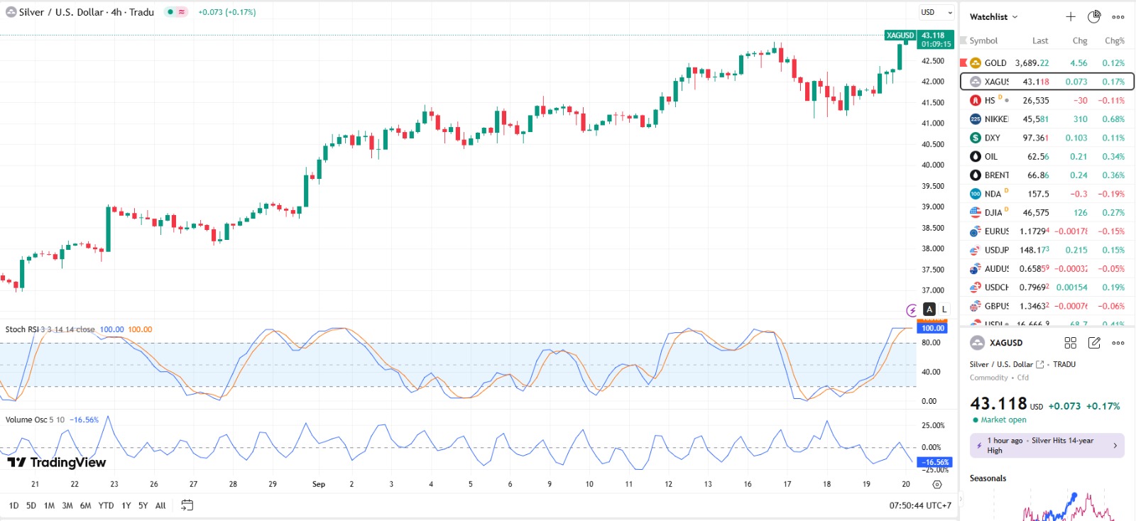Screen dimensions: 1136x521
Task: Open the USD currency dropdown
Action: tap(936, 12)
